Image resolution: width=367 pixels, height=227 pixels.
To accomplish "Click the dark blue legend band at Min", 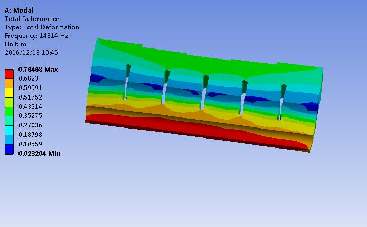I will tap(9, 150).
